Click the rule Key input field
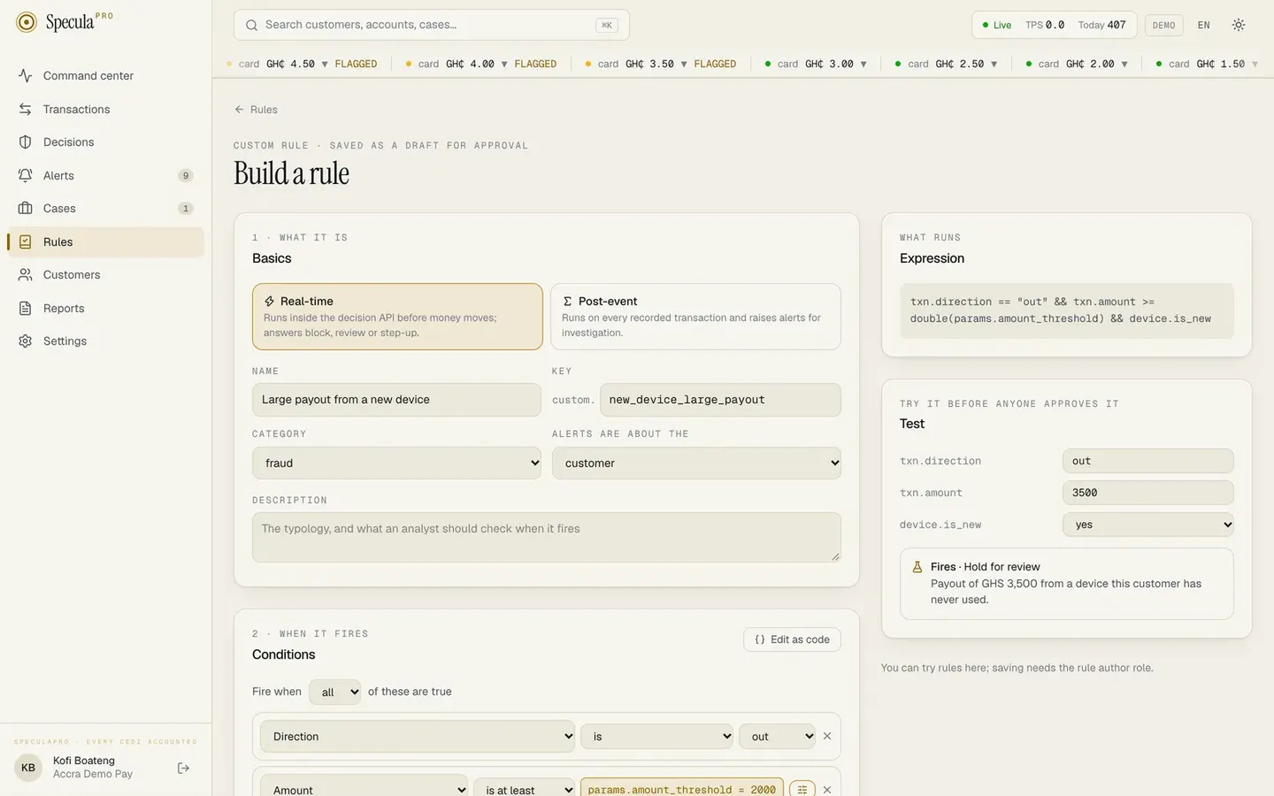Screen dimensions: 1274x796 [x=720, y=400]
